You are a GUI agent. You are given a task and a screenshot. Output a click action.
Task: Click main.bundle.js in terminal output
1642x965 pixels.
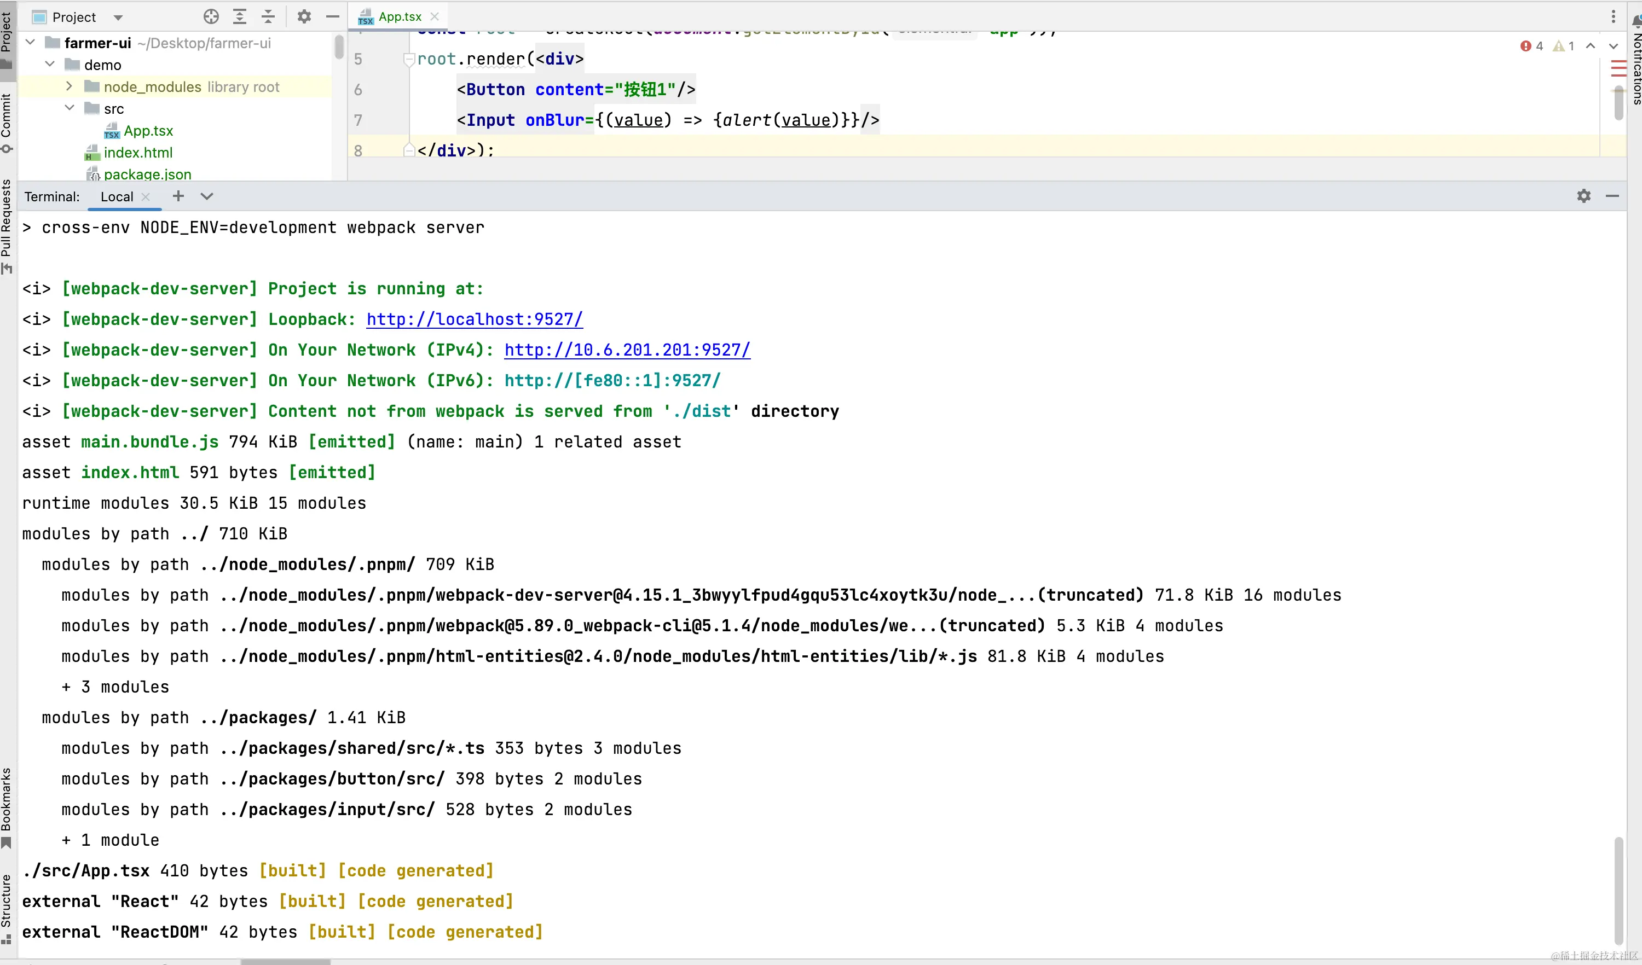(x=149, y=441)
